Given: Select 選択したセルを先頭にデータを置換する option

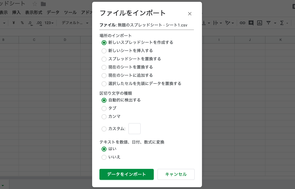Looking at the screenshot, I should click(x=104, y=84).
